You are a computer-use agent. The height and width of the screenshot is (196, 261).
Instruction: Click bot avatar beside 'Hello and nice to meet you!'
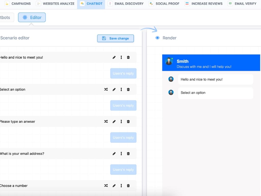click(x=171, y=79)
